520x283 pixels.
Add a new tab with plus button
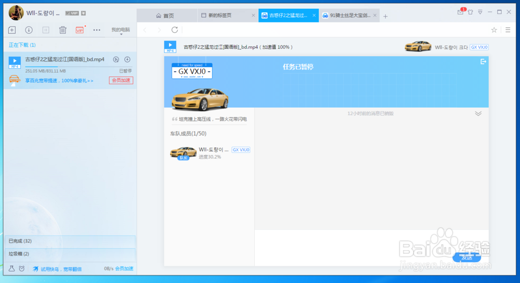pos(385,16)
